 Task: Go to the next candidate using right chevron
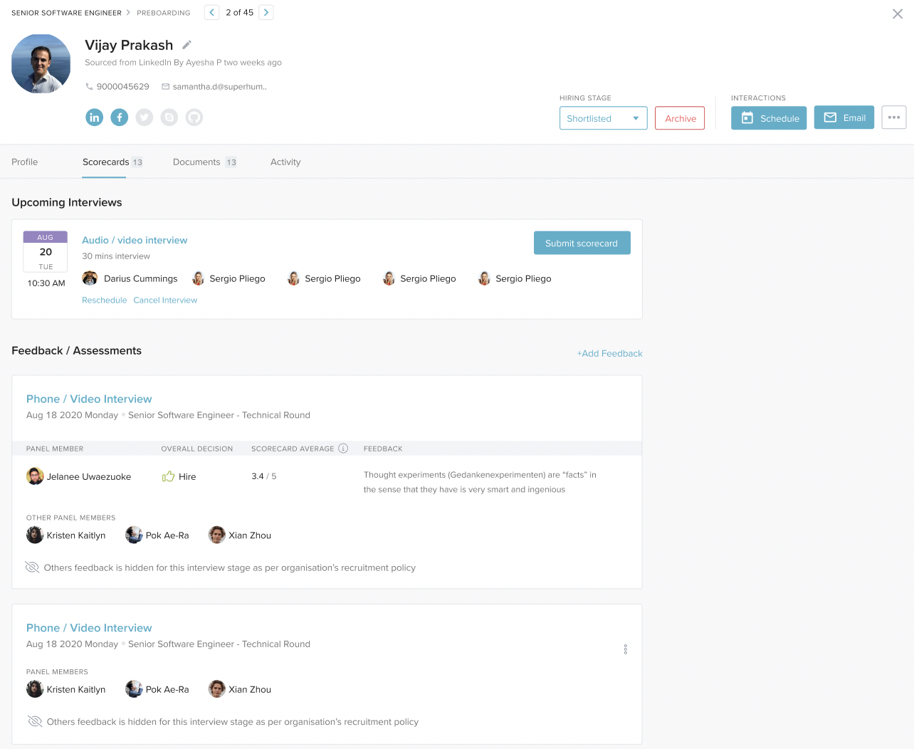tap(266, 13)
